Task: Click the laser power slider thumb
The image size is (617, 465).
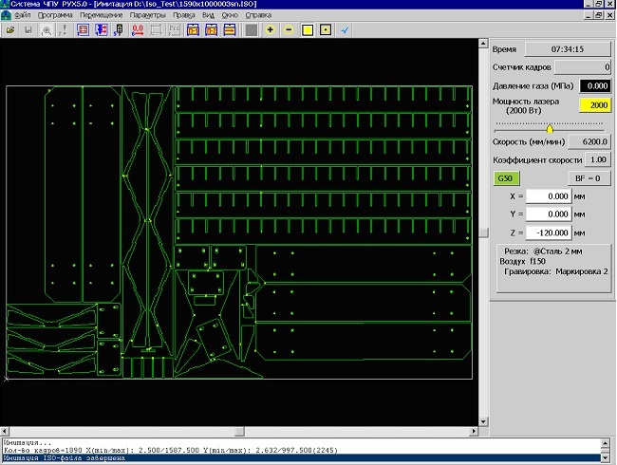Action: [x=550, y=127]
